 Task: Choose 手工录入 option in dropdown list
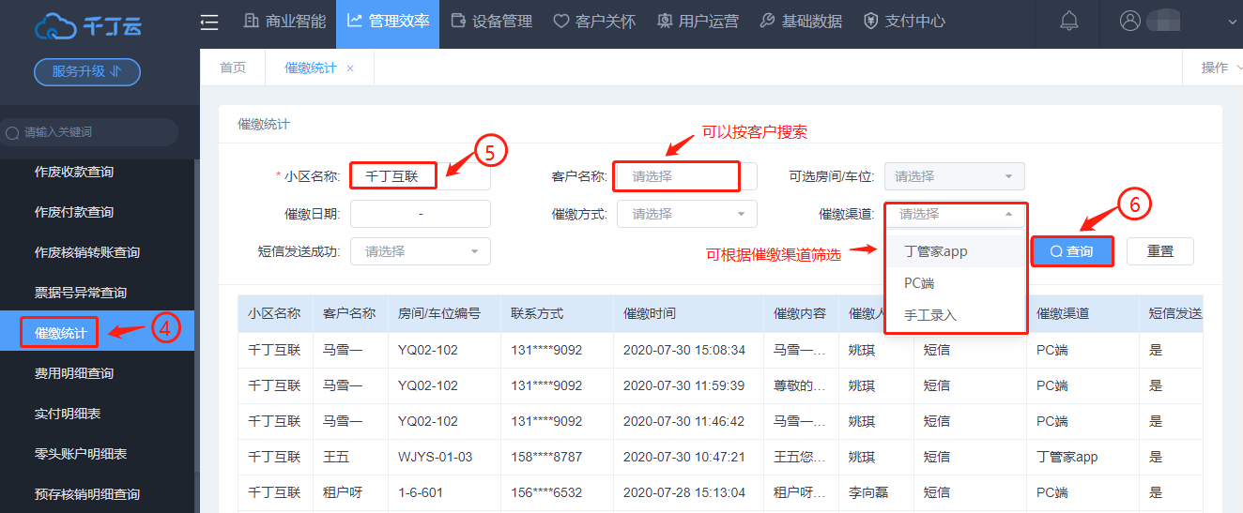coord(956,315)
